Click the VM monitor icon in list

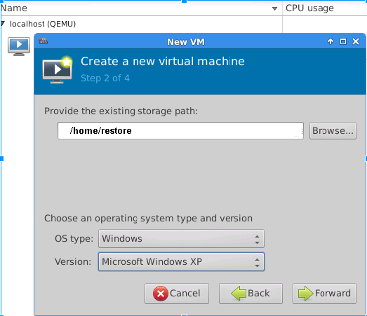19,46
